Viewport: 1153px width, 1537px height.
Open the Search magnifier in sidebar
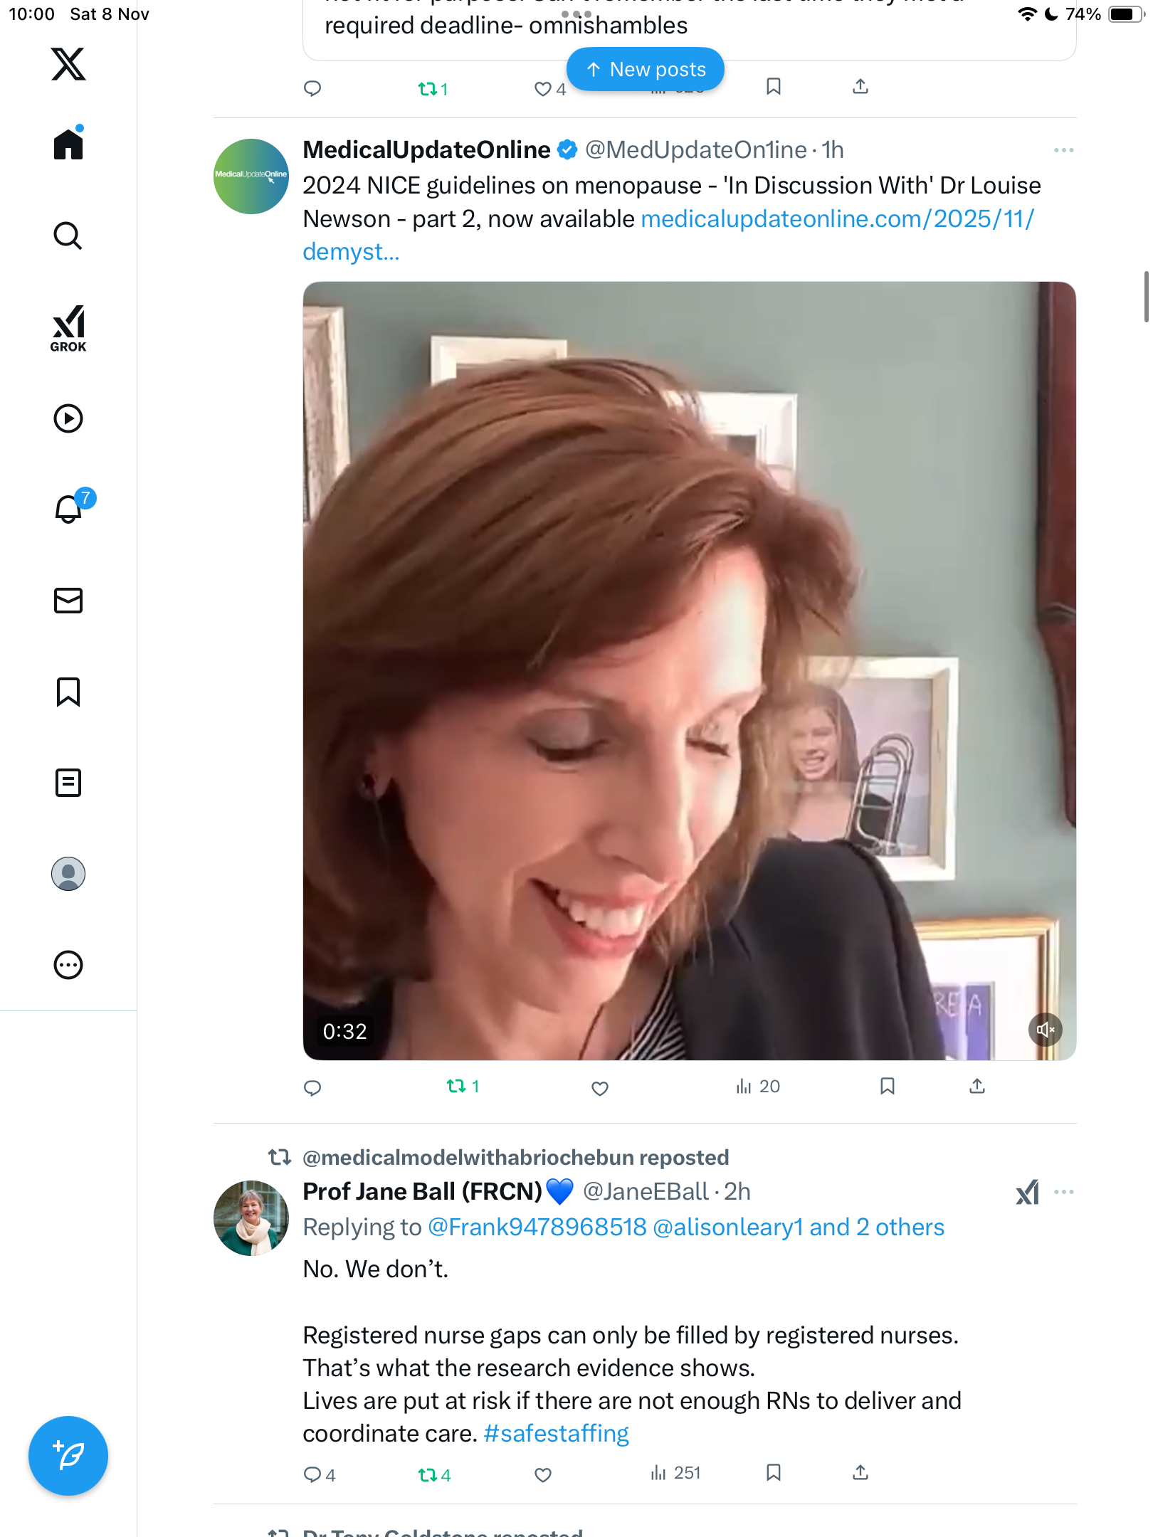68,236
